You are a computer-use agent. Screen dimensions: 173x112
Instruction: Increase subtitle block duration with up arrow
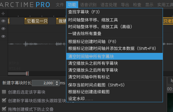57,82
